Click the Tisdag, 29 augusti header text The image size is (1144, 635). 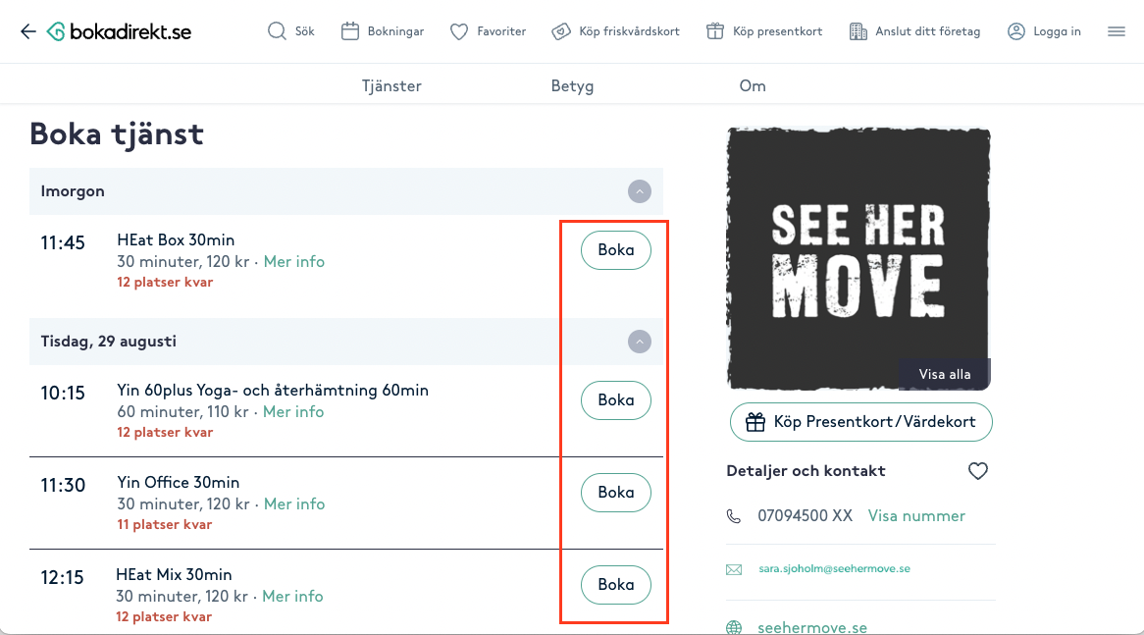coord(109,342)
